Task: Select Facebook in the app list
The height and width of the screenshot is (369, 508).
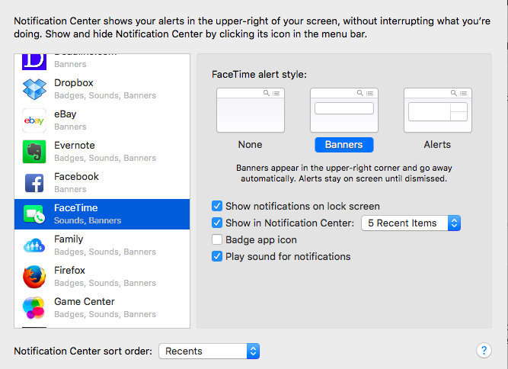Action: (x=102, y=183)
